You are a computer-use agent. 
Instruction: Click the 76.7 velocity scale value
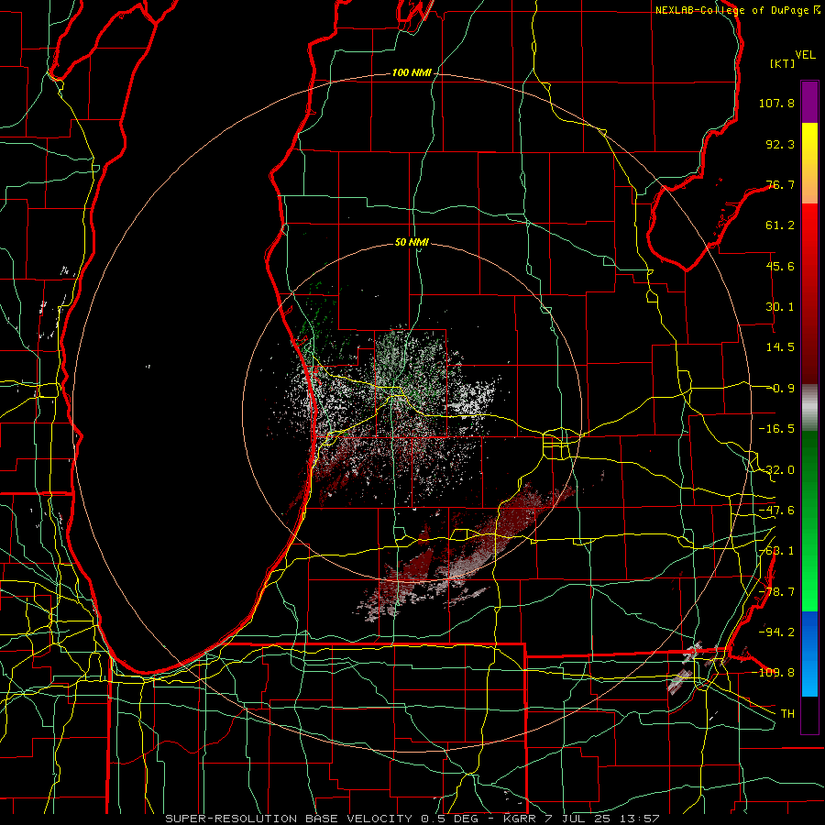(x=780, y=184)
